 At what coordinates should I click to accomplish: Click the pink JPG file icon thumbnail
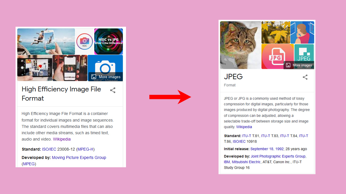tap(277, 56)
